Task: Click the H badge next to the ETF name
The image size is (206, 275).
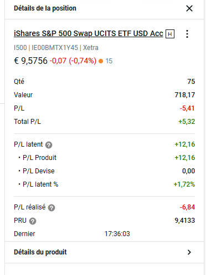Action: (x=170, y=34)
